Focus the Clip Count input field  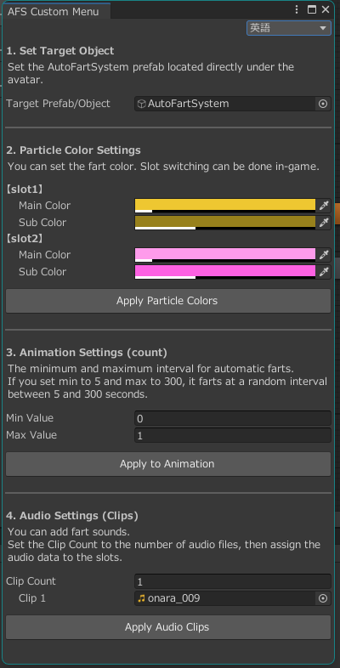pos(233,581)
